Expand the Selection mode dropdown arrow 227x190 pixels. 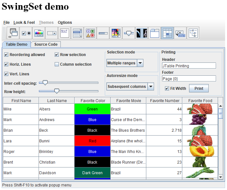(140, 63)
